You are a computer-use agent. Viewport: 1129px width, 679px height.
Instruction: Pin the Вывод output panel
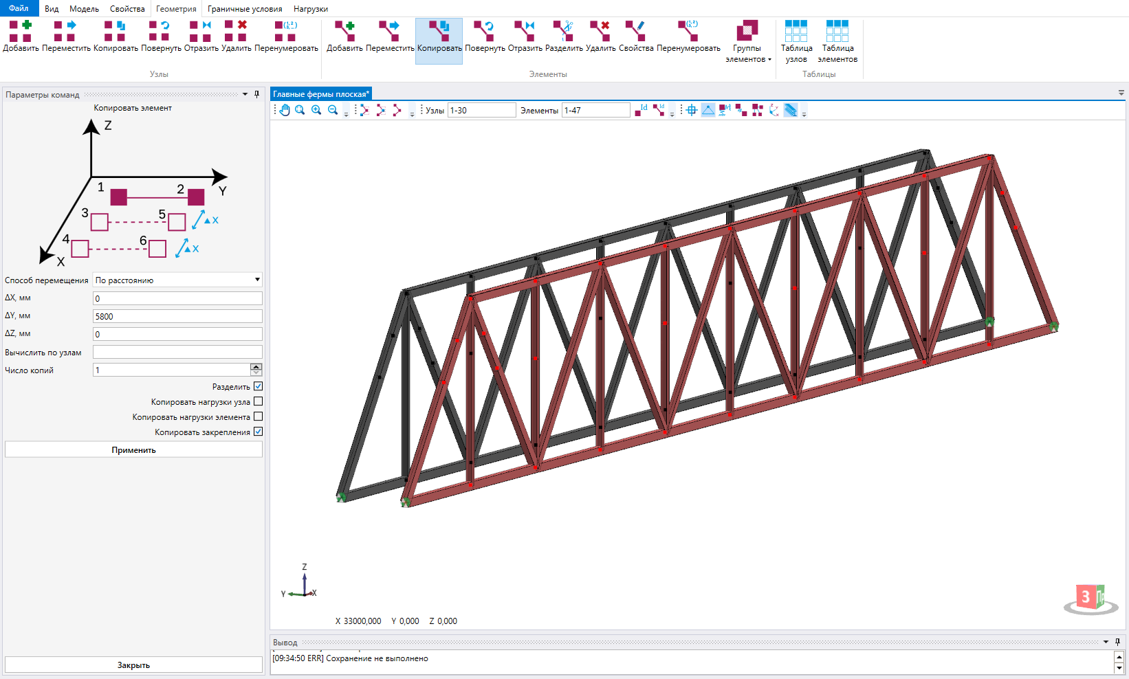pyautogui.click(x=1118, y=642)
